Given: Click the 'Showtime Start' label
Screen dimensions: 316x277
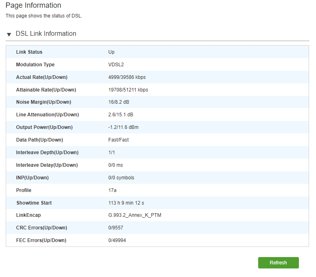Looking at the screenshot, I should pos(34,203).
